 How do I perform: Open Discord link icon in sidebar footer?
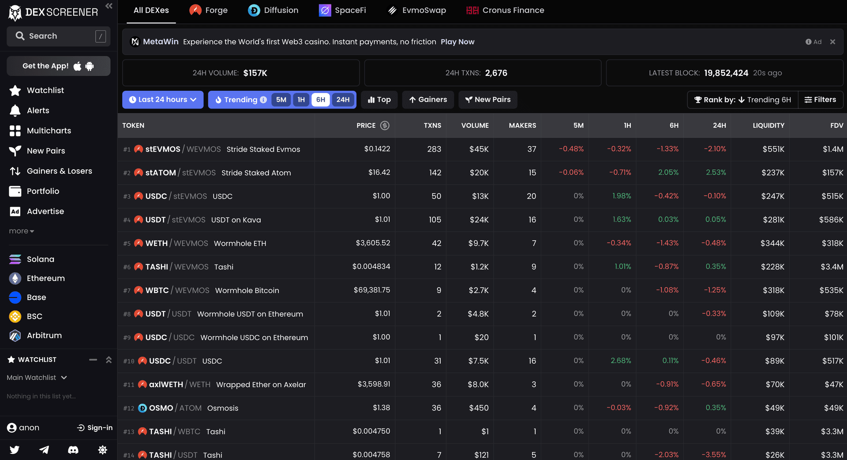(73, 450)
